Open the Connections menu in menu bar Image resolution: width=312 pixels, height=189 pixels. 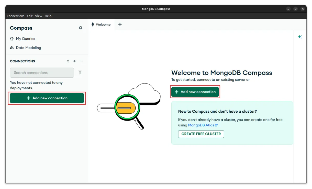16,16
